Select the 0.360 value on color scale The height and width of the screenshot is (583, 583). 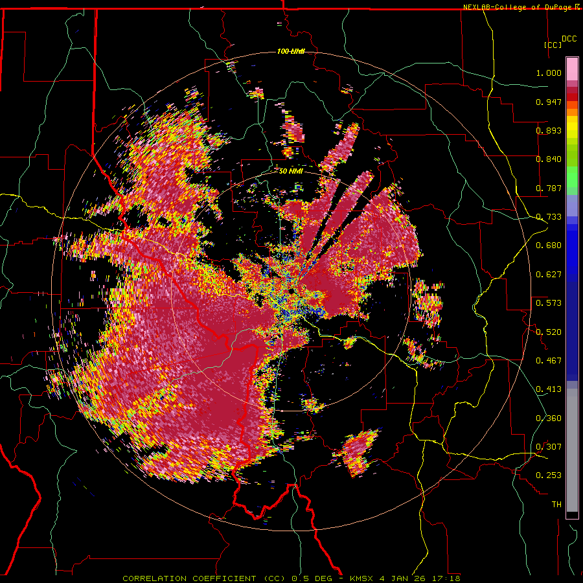(x=549, y=418)
